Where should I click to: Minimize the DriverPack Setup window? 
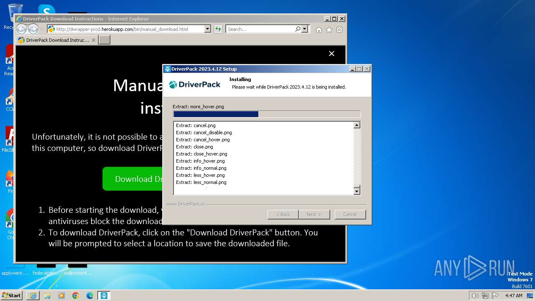[352, 69]
